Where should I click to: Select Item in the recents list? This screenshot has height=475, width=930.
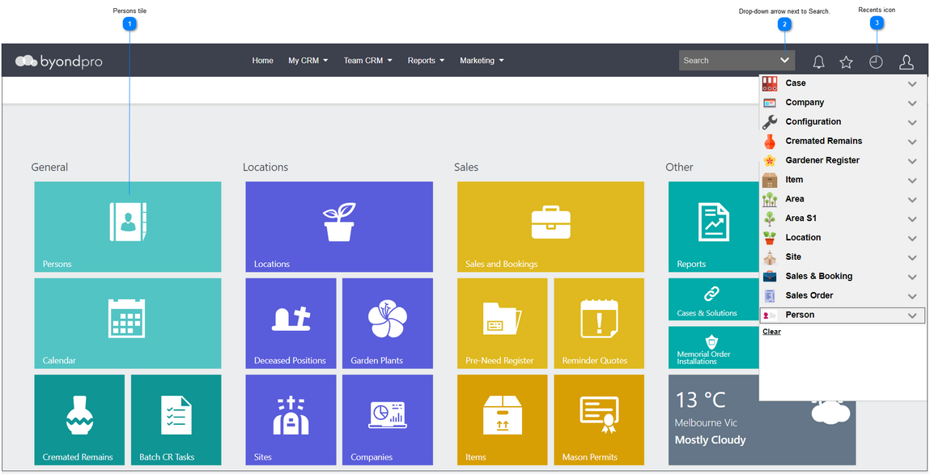pos(794,180)
